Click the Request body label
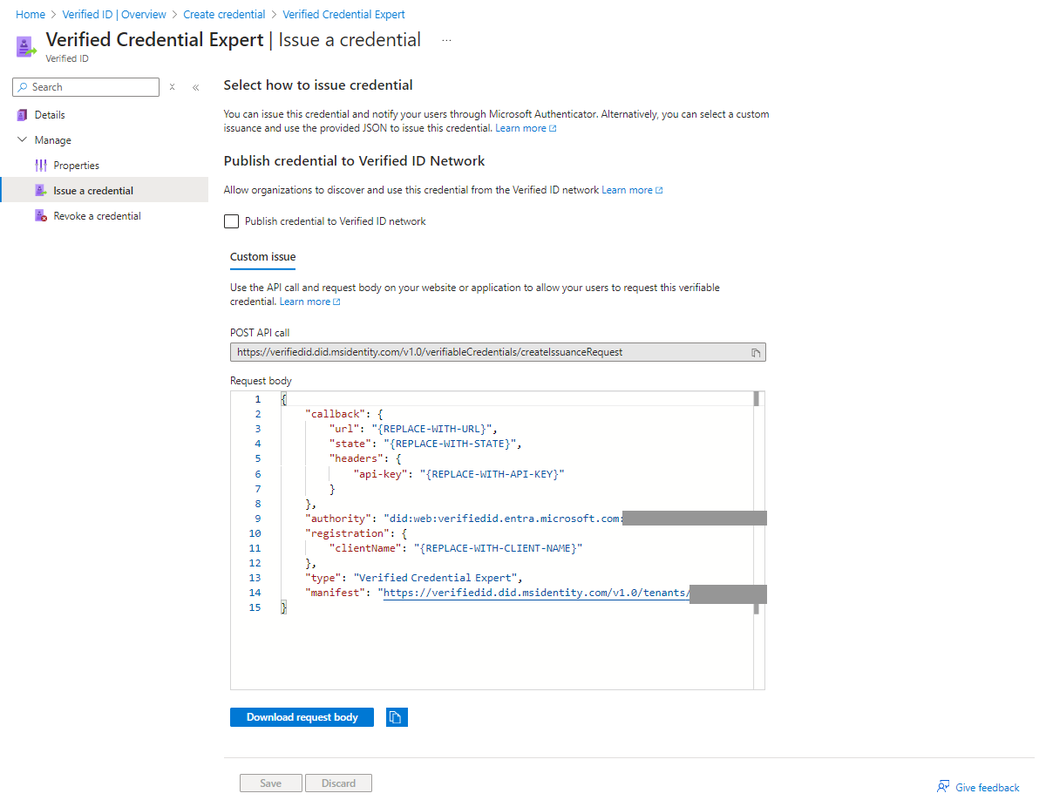1046x807 pixels. [x=261, y=381]
